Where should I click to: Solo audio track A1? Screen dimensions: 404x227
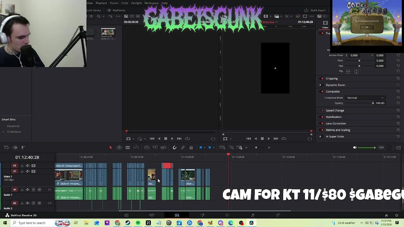tap(33, 190)
